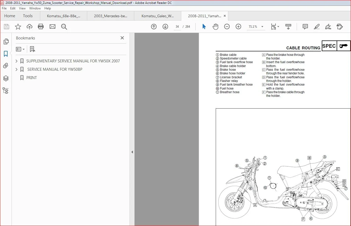This screenshot has width=351, height=226.
Task: Zoom out with minus icon
Action: 227,27
